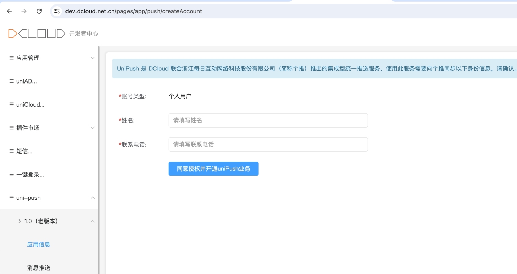Viewport: 517px width, 274px height.
Task: Click the address bar URL
Action: coord(134,11)
